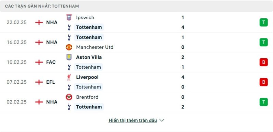The width and height of the screenshot is (273, 132).
Task: Select the Liverpool team name
Action: click(x=87, y=77)
